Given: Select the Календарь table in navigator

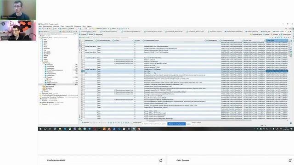Looking at the screenshot, I should pyautogui.click(x=50, y=65).
